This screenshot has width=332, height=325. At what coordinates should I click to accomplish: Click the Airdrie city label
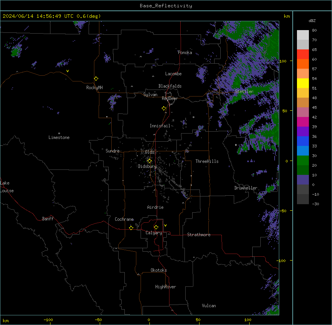(156, 207)
